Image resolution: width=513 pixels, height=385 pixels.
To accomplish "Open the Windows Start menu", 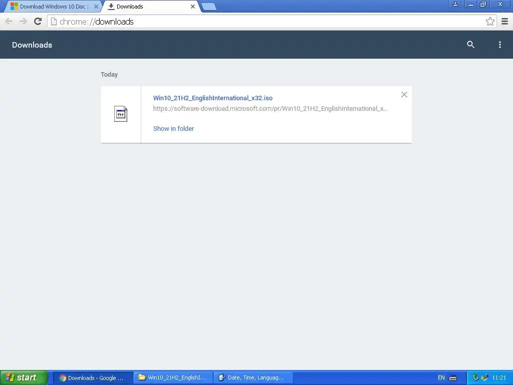I will pos(24,378).
